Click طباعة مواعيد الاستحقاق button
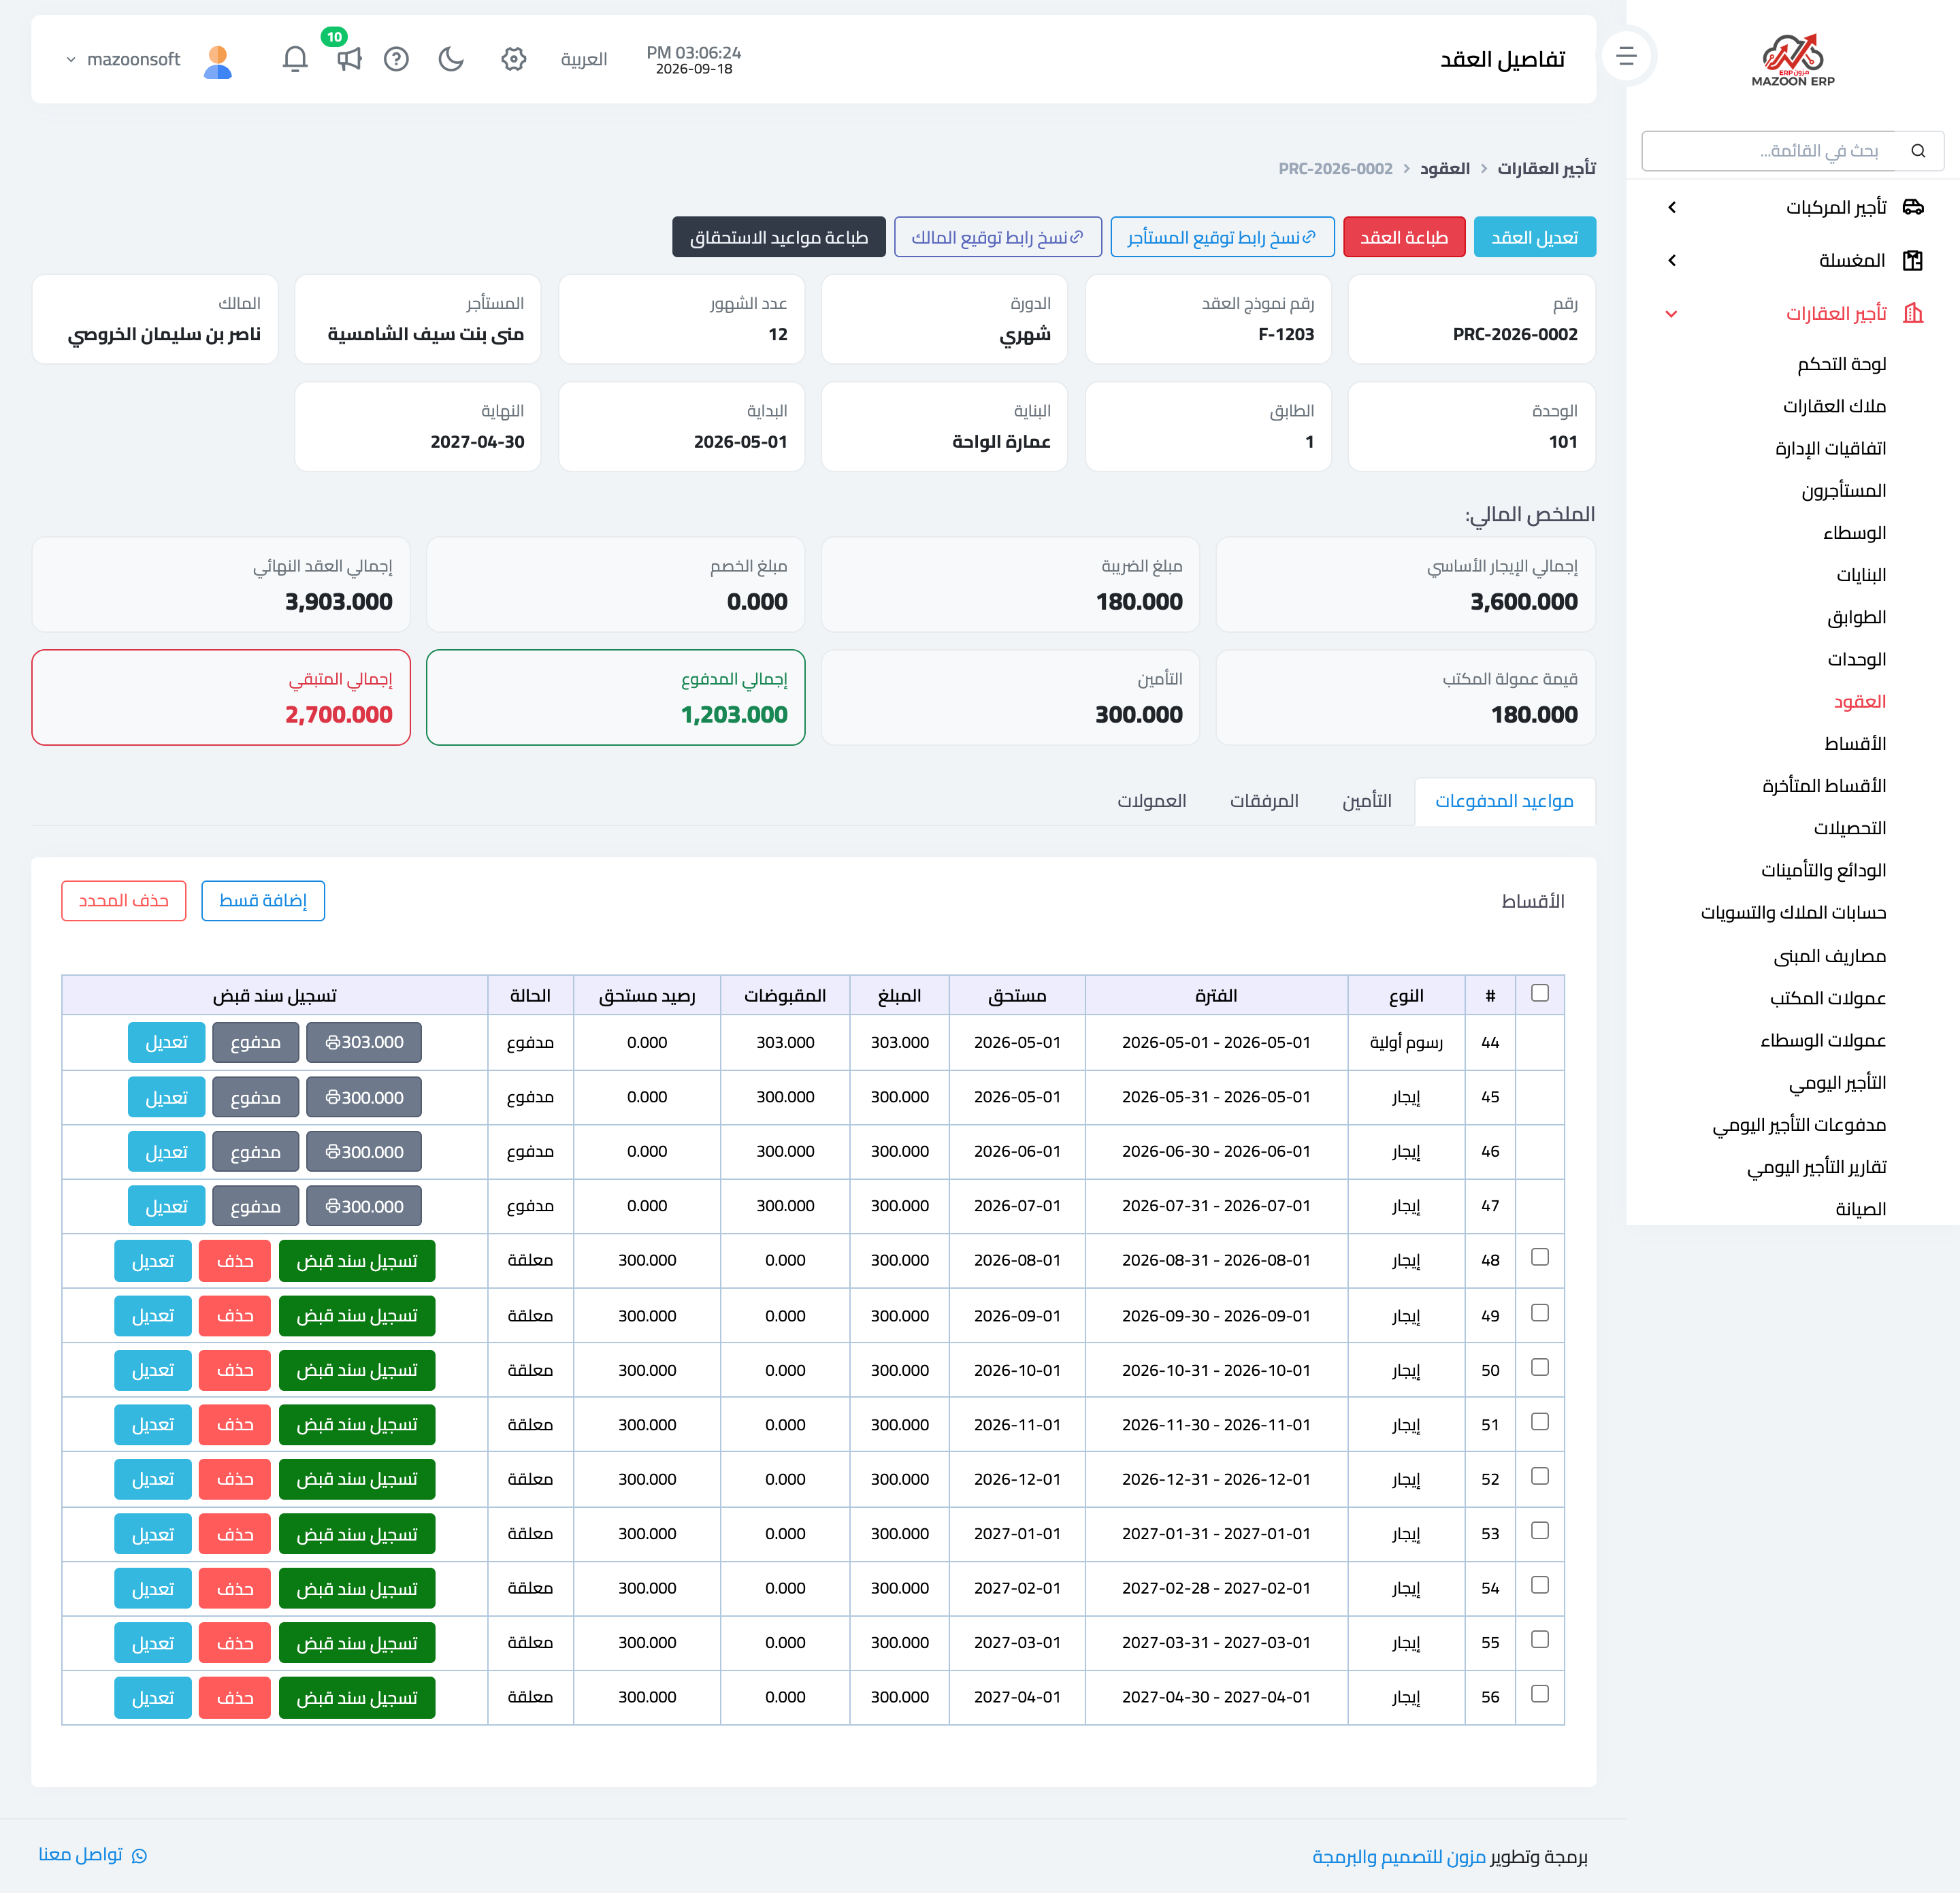The image size is (1960, 1893). tap(778, 237)
